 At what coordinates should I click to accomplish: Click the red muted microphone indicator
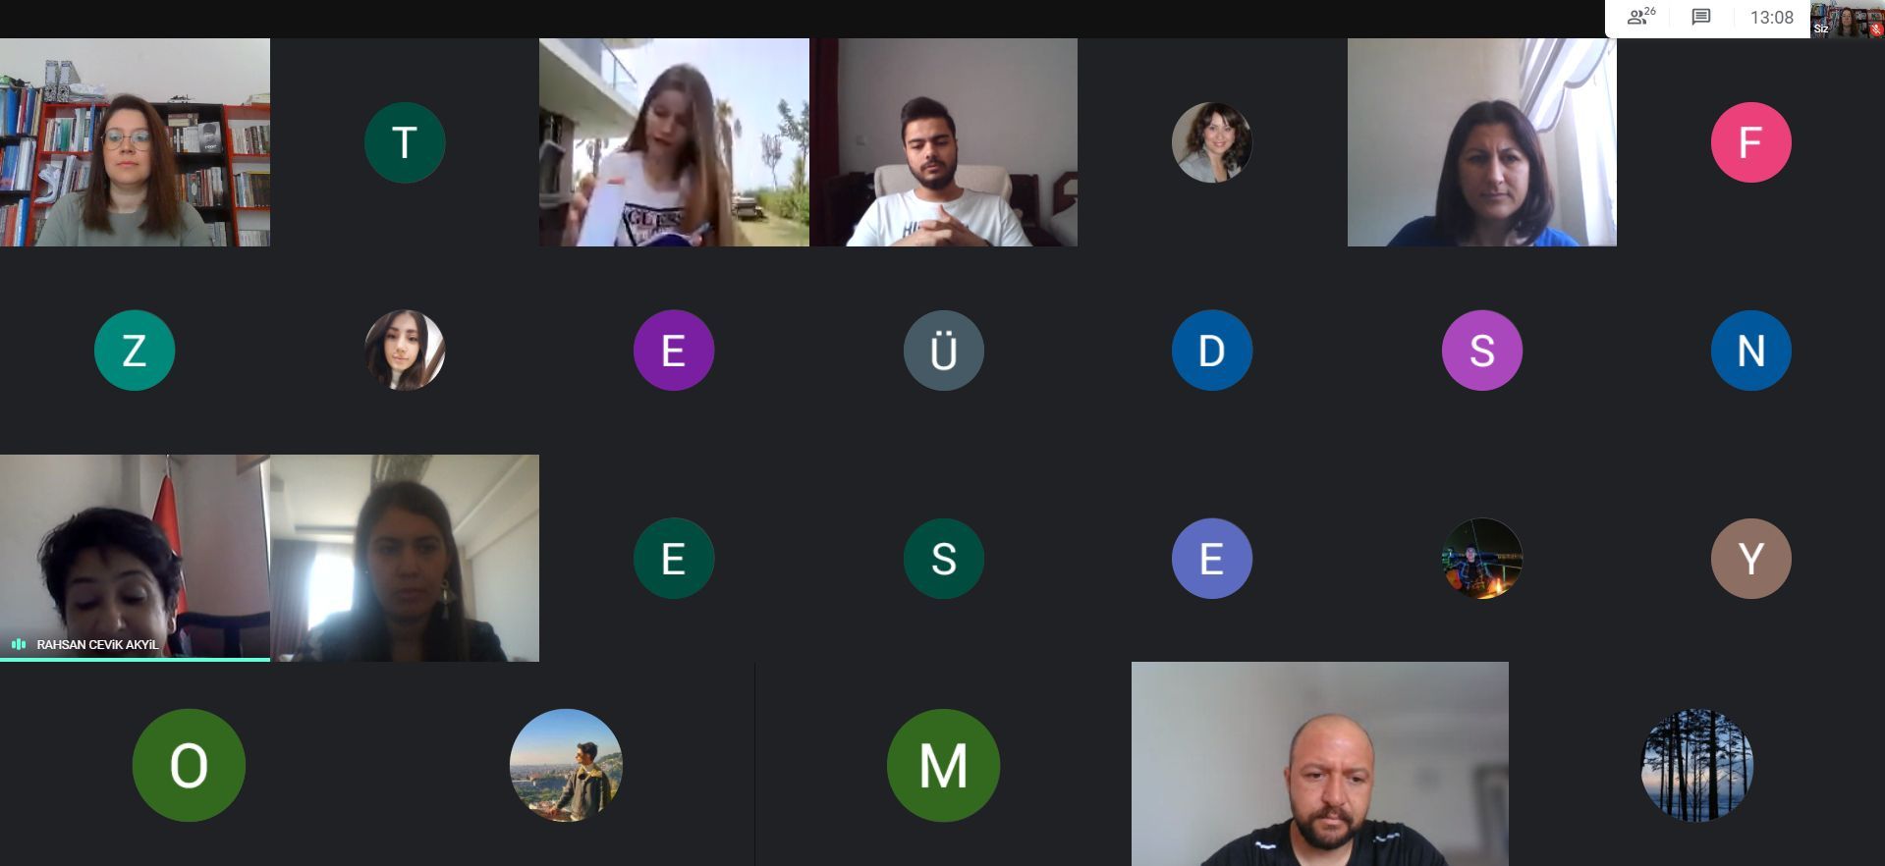coord(1876,29)
